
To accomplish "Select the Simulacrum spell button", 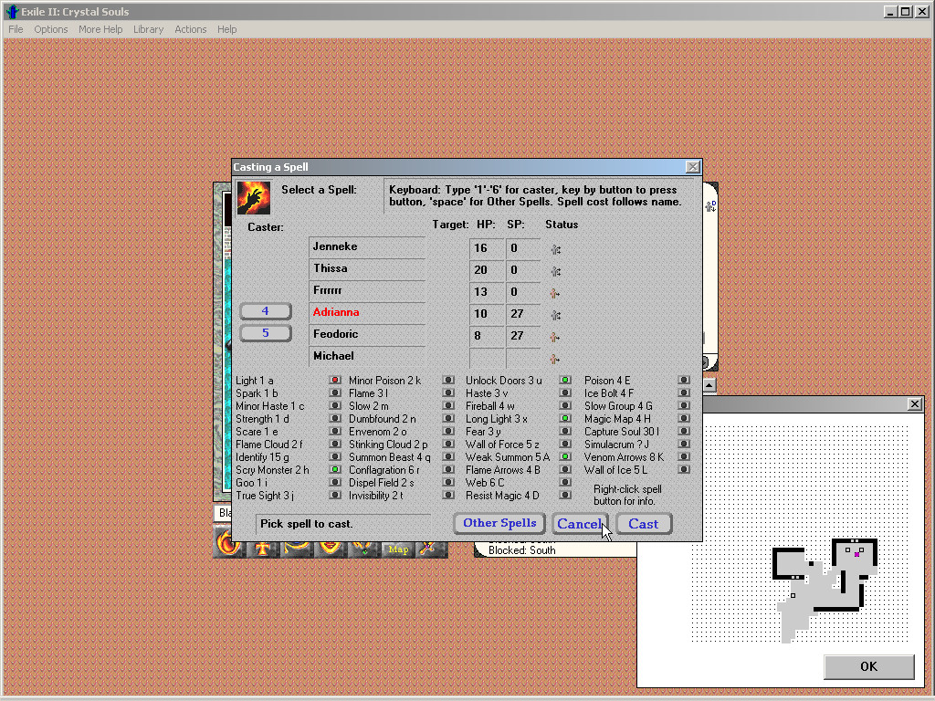I will 684,445.
